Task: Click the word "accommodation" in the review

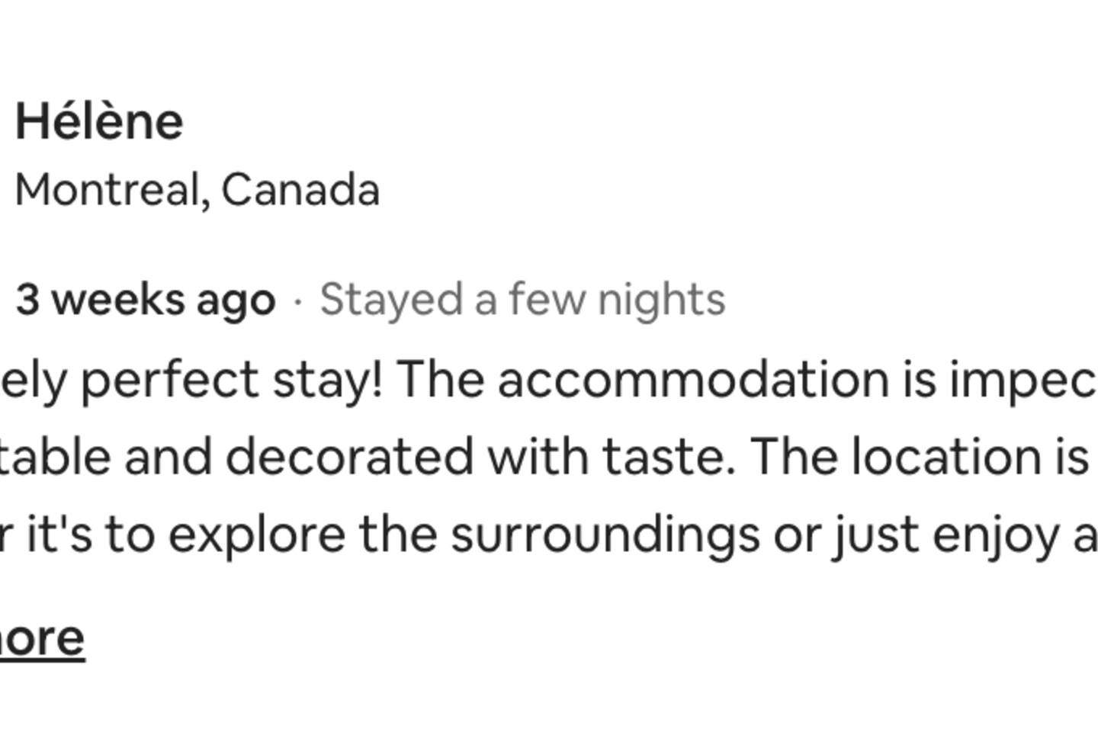Action: pyautogui.click(x=693, y=379)
